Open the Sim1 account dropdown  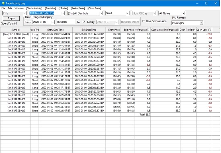click(128, 13)
